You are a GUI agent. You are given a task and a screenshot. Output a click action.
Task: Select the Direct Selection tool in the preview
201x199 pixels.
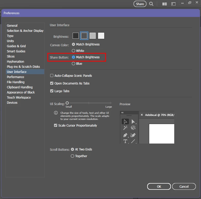[133, 121]
